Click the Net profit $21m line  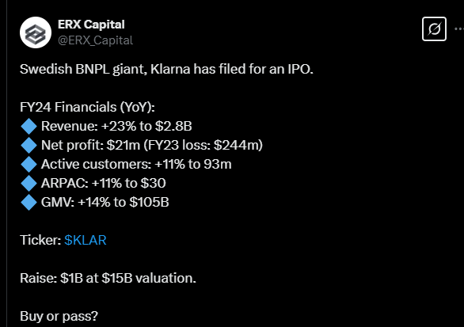point(152,145)
